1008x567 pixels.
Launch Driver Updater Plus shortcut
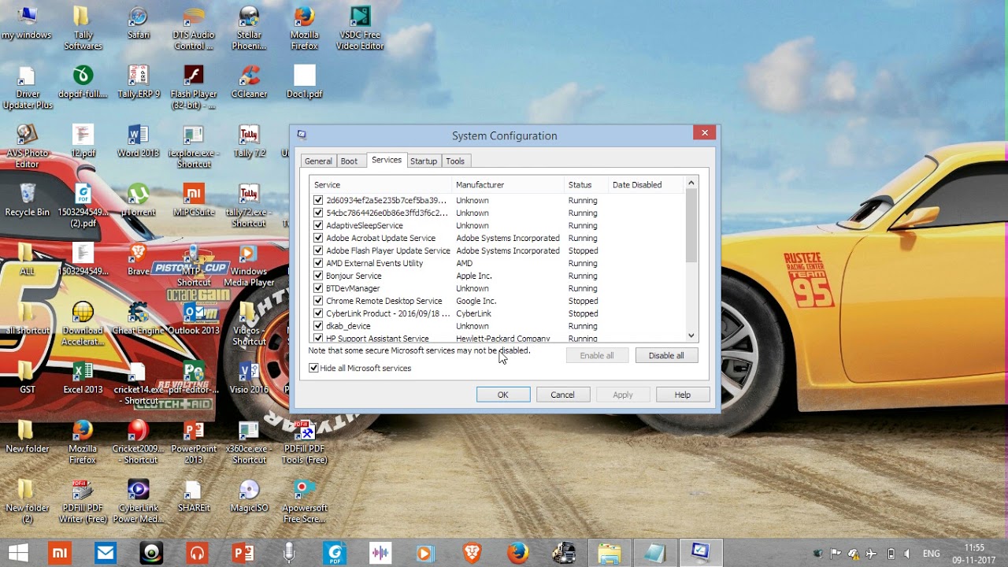point(27,87)
